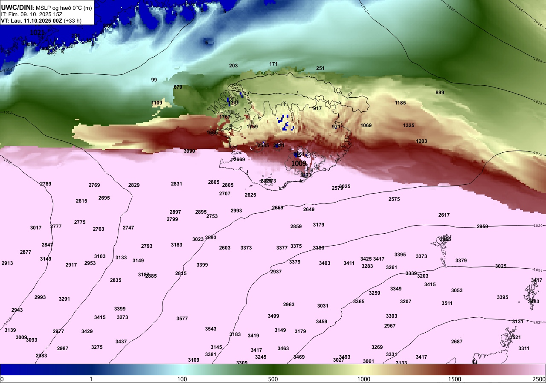Select the 2859 height value
Screen dimensions: 546x383
point(296,226)
